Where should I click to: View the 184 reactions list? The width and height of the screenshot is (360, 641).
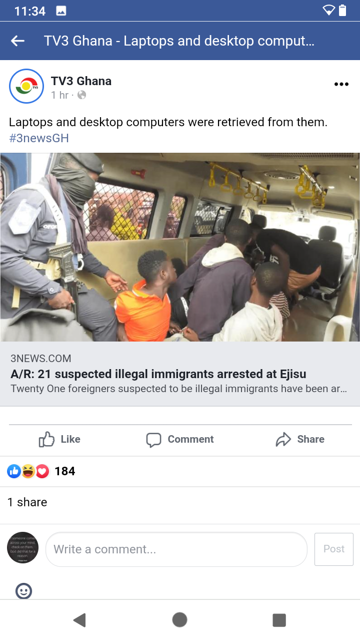click(x=64, y=471)
